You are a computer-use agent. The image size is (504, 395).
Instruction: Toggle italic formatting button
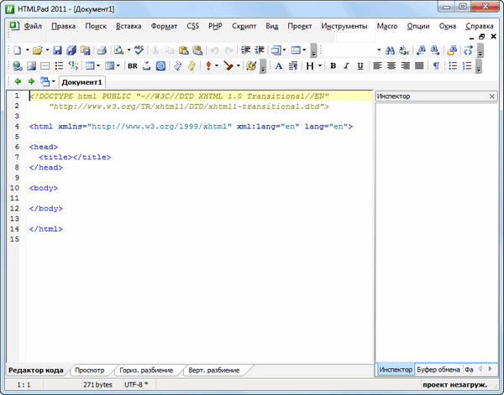346,65
